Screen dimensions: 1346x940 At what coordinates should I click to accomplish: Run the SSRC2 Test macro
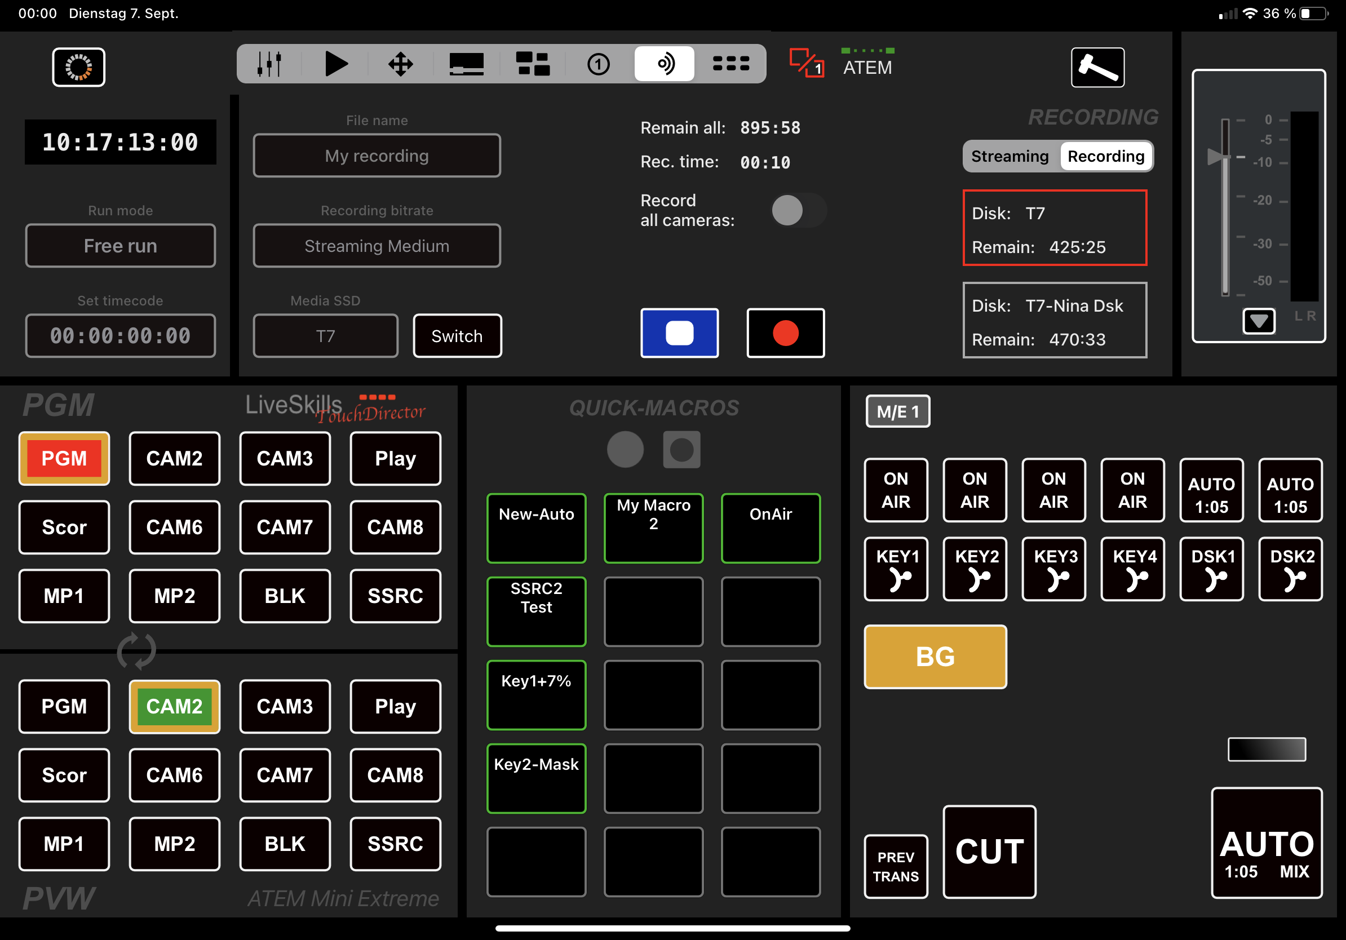tap(537, 611)
